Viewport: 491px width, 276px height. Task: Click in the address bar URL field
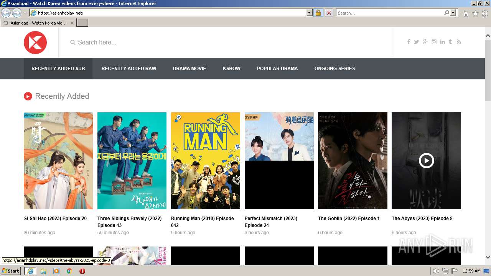coord(171,13)
